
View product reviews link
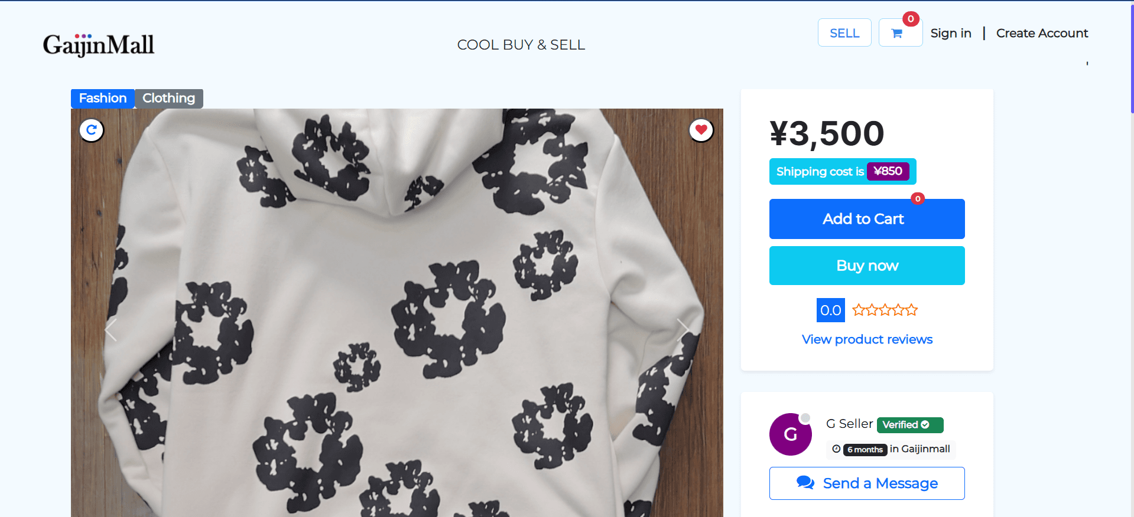pyautogui.click(x=867, y=339)
